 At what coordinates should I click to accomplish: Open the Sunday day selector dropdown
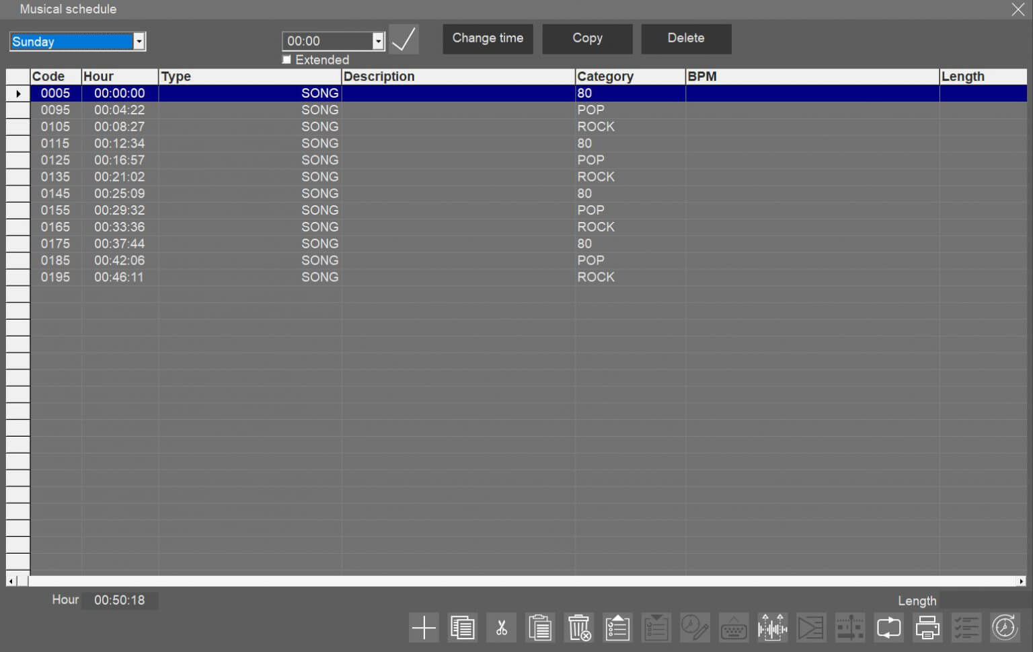coord(139,41)
